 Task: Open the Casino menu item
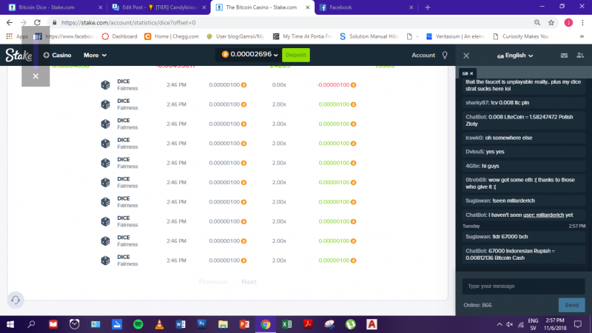point(57,55)
